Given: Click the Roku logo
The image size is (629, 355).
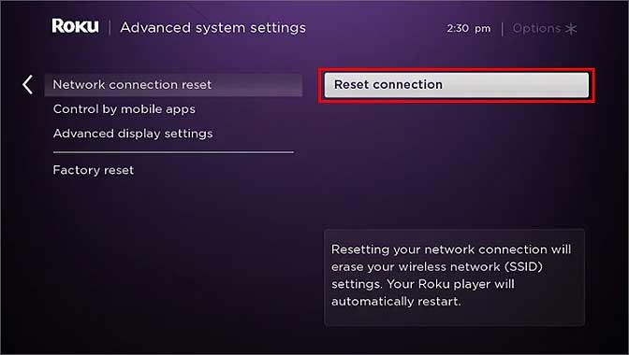Looking at the screenshot, I should (75, 26).
